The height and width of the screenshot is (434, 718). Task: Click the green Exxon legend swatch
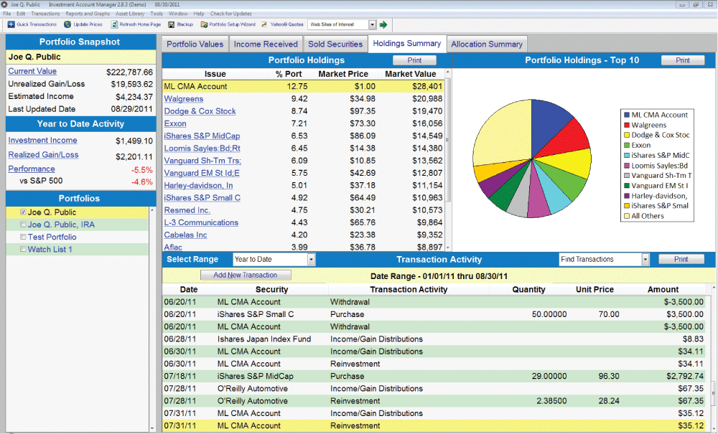pos(626,145)
